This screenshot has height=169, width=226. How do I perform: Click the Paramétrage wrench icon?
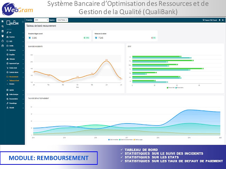point(7,103)
